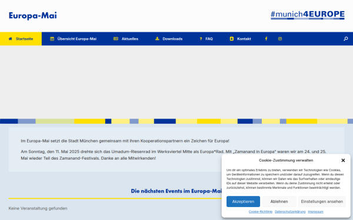Click sentence 'Im Europa-Mai setzt die Stadt München'

pyautogui.click(x=125, y=141)
